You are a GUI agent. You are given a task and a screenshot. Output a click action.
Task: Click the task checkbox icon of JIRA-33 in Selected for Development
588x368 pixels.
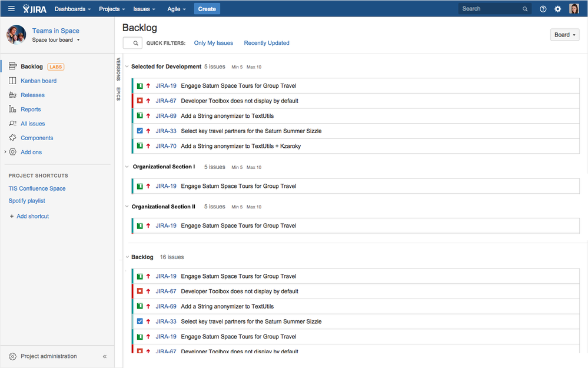click(140, 131)
